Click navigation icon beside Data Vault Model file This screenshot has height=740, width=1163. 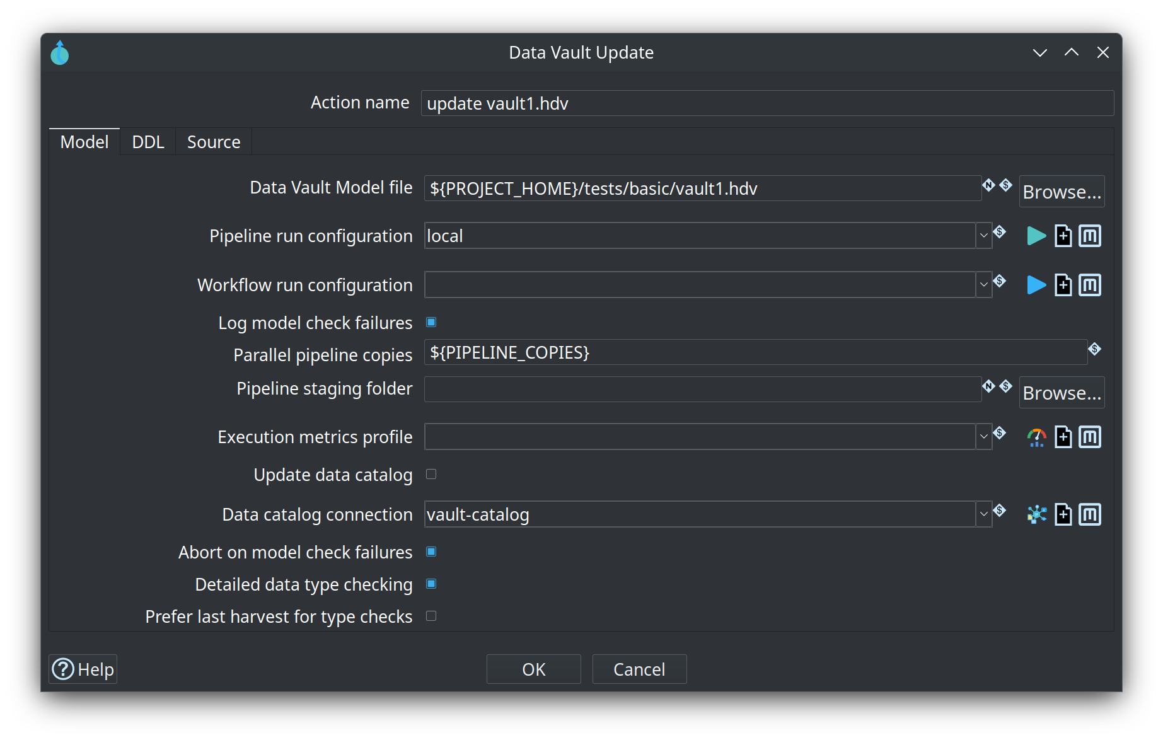point(988,185)
